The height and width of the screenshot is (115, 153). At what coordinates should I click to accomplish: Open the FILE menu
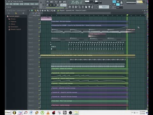coord(7,4)
